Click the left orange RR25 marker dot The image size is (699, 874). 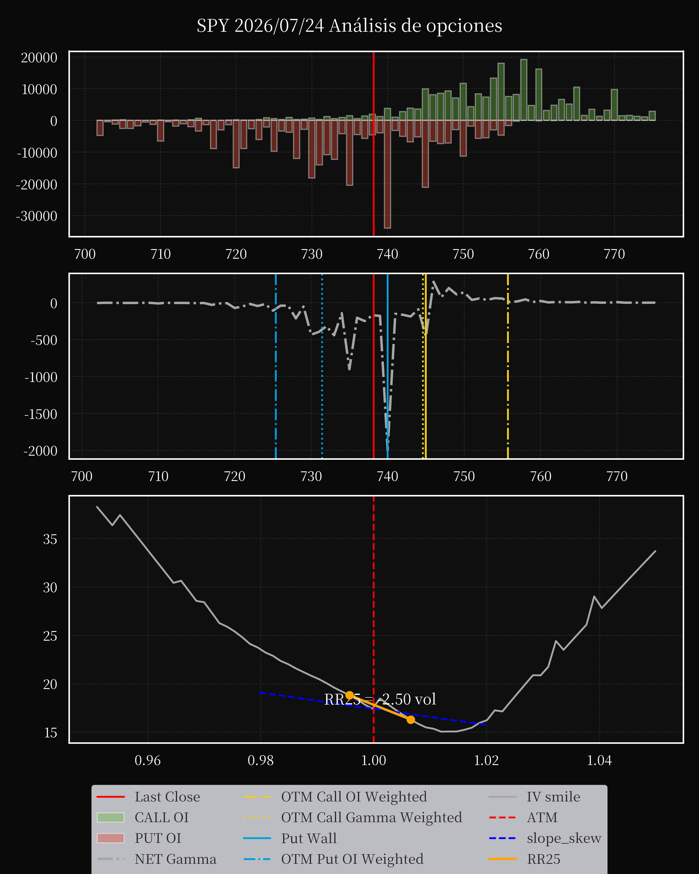[x=350, y=695]
